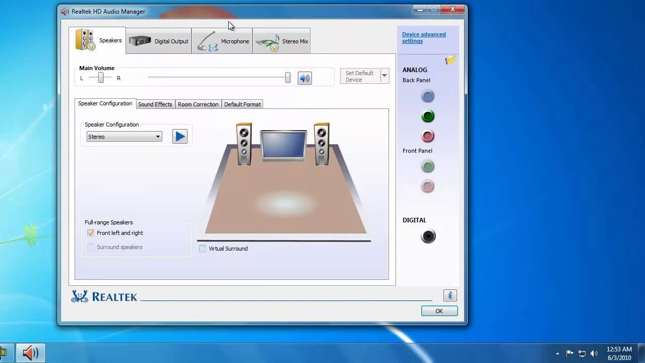The height and width of the screenshot is (363, 645).
Task: Open Realtek audio from the taskbar button
Action: click(31, 353)
